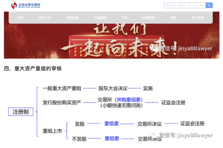The image size is (223, 148).
Task: Click the 重组委 node in 发股 row
Action: pyautogui.click(x=111, y=124)
